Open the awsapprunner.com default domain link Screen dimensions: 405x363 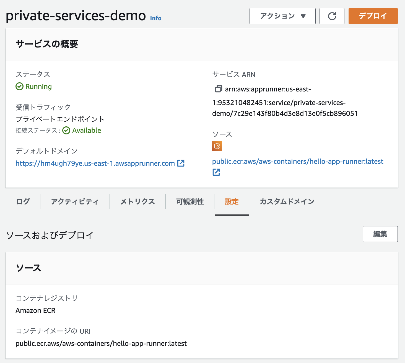(95, 163)
